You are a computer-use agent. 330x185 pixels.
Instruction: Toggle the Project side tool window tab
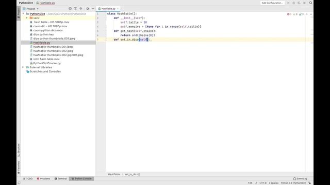(x=19, y=13)
